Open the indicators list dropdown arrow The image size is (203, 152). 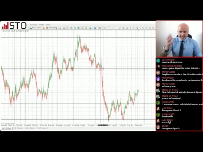[92, 28]
